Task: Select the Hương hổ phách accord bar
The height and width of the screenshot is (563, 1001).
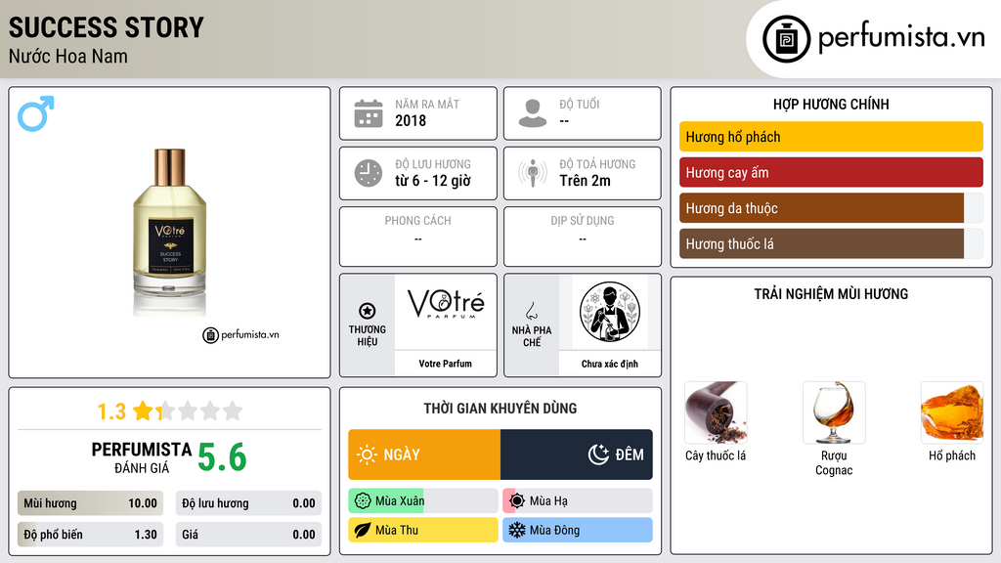Action: click(831, 137)
